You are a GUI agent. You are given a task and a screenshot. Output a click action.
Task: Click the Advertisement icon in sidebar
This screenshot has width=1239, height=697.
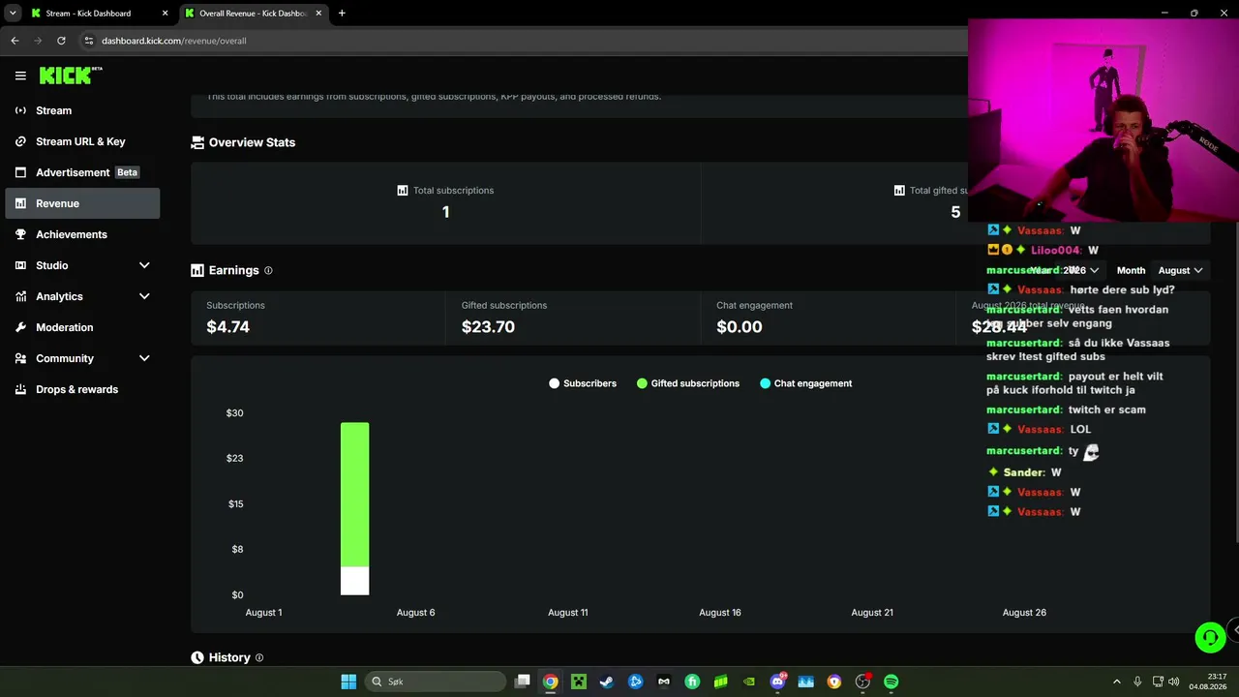20,172
